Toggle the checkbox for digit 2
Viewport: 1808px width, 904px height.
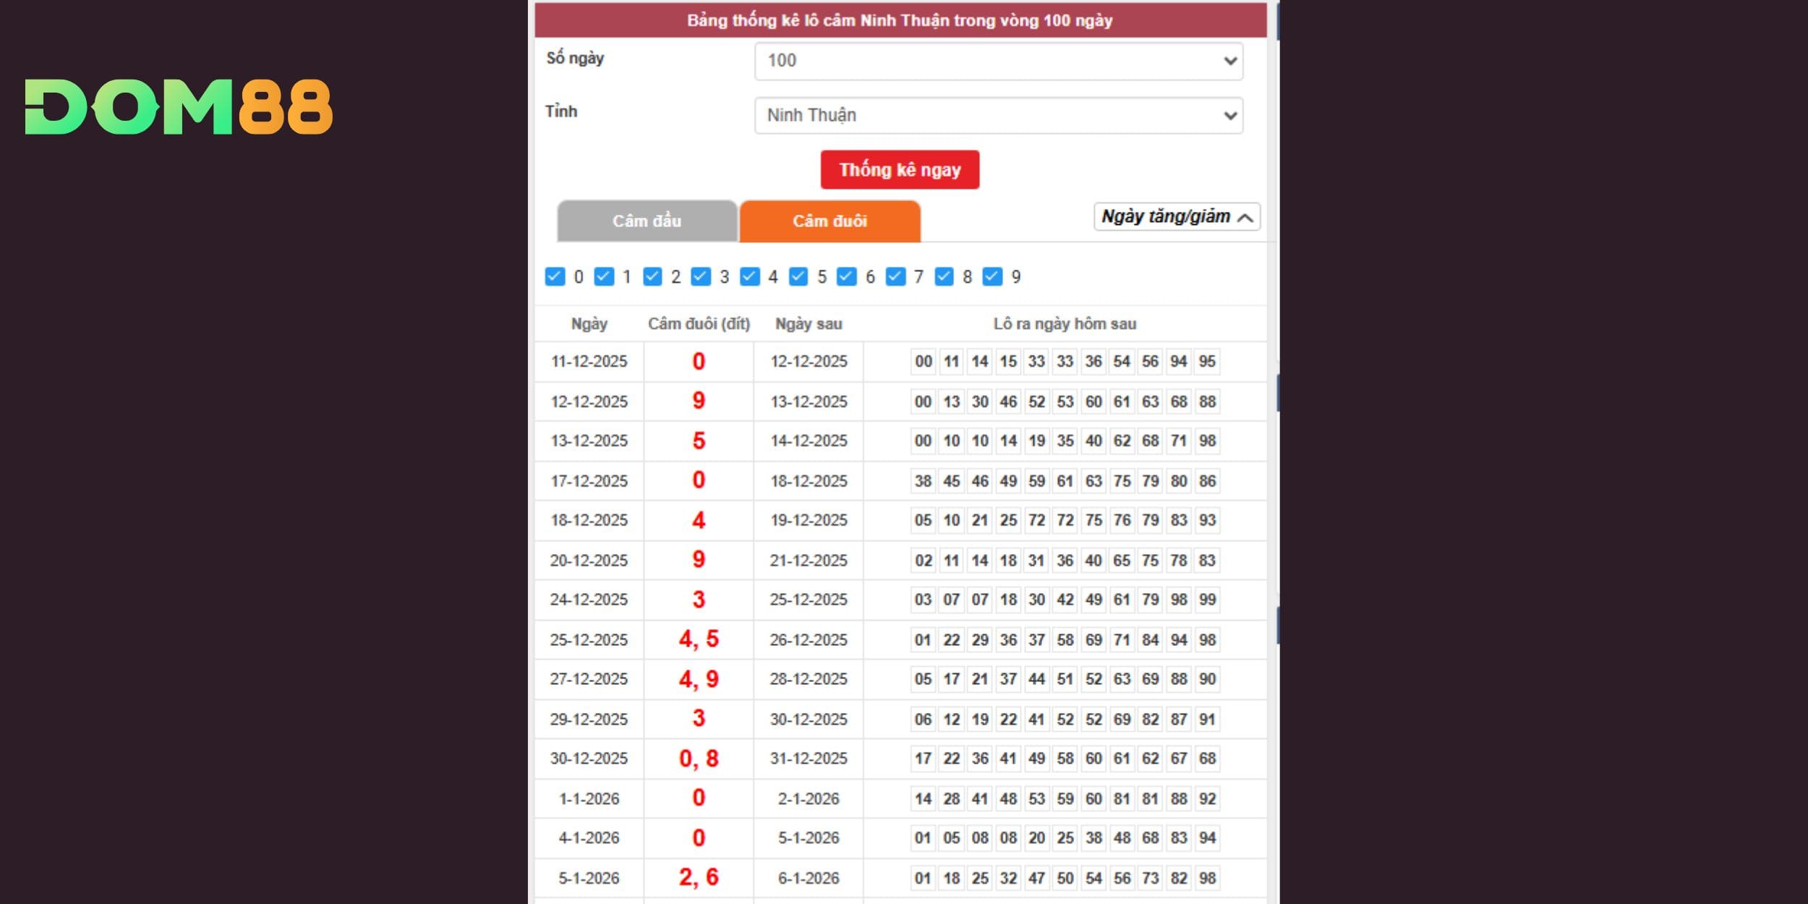point(653,276)
